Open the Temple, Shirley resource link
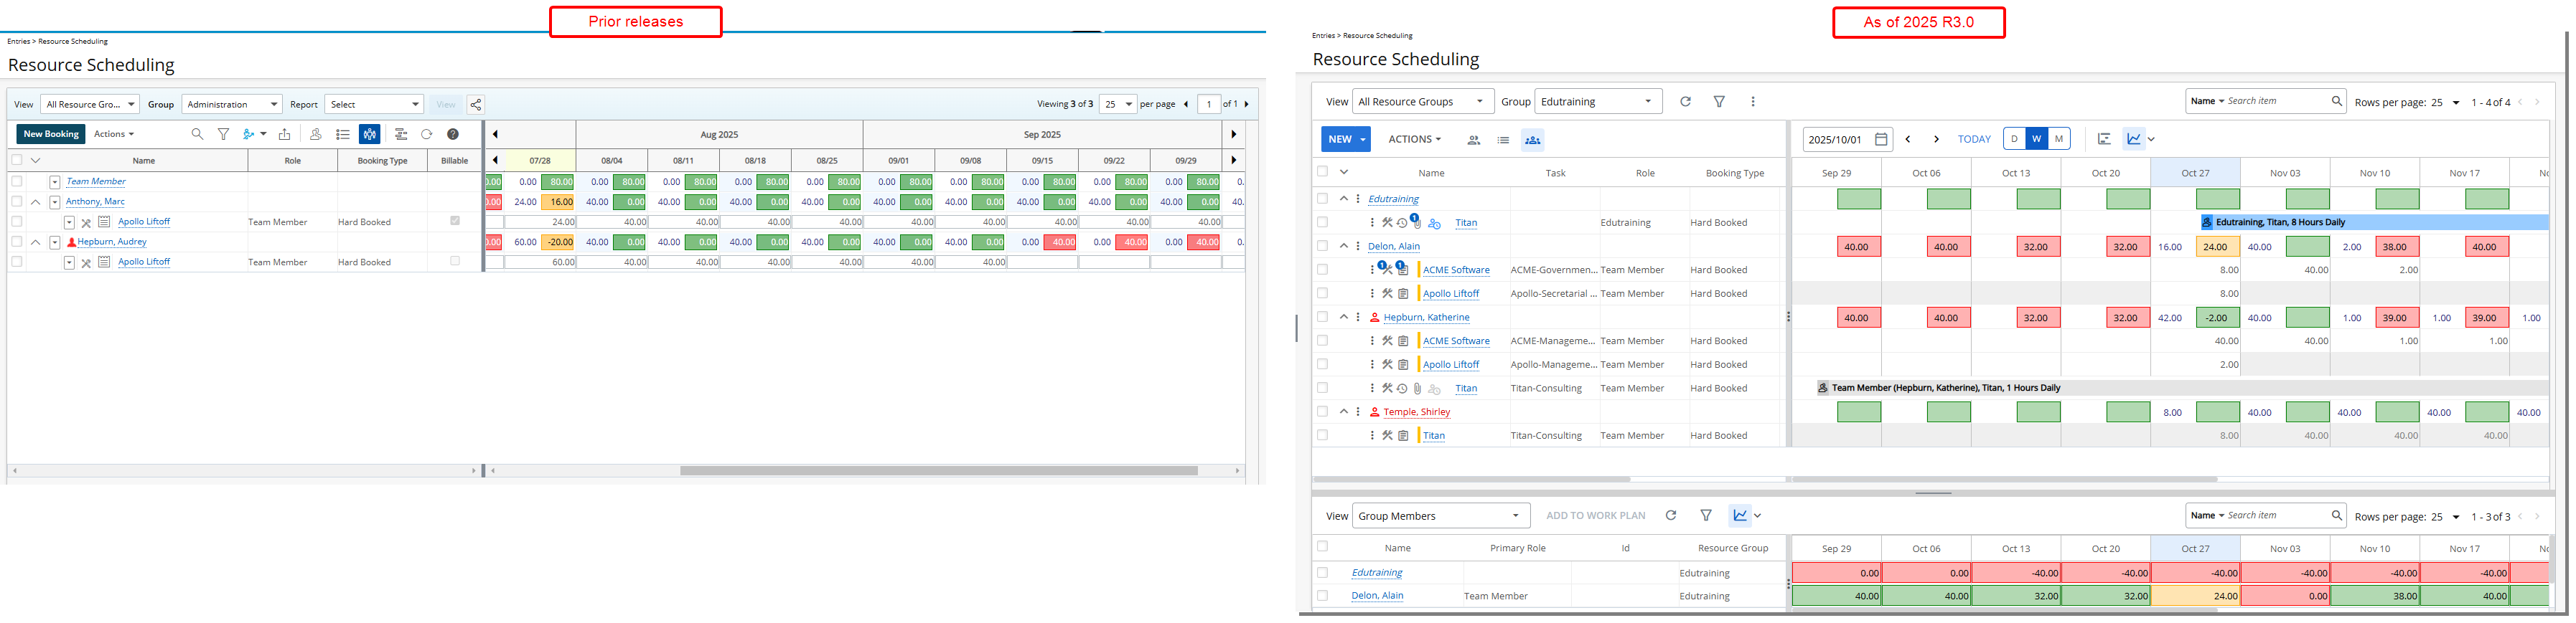The width and height of the screenshot is (2576, 623). click(1416, 412)
